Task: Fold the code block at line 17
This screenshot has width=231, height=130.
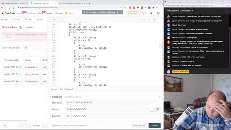Action: point(56,43)
